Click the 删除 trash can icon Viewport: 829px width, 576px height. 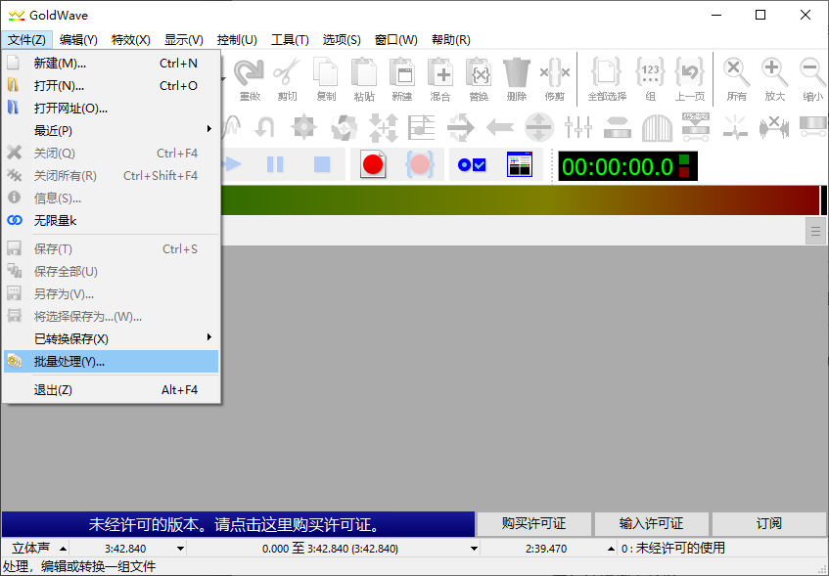pos(516,78)
